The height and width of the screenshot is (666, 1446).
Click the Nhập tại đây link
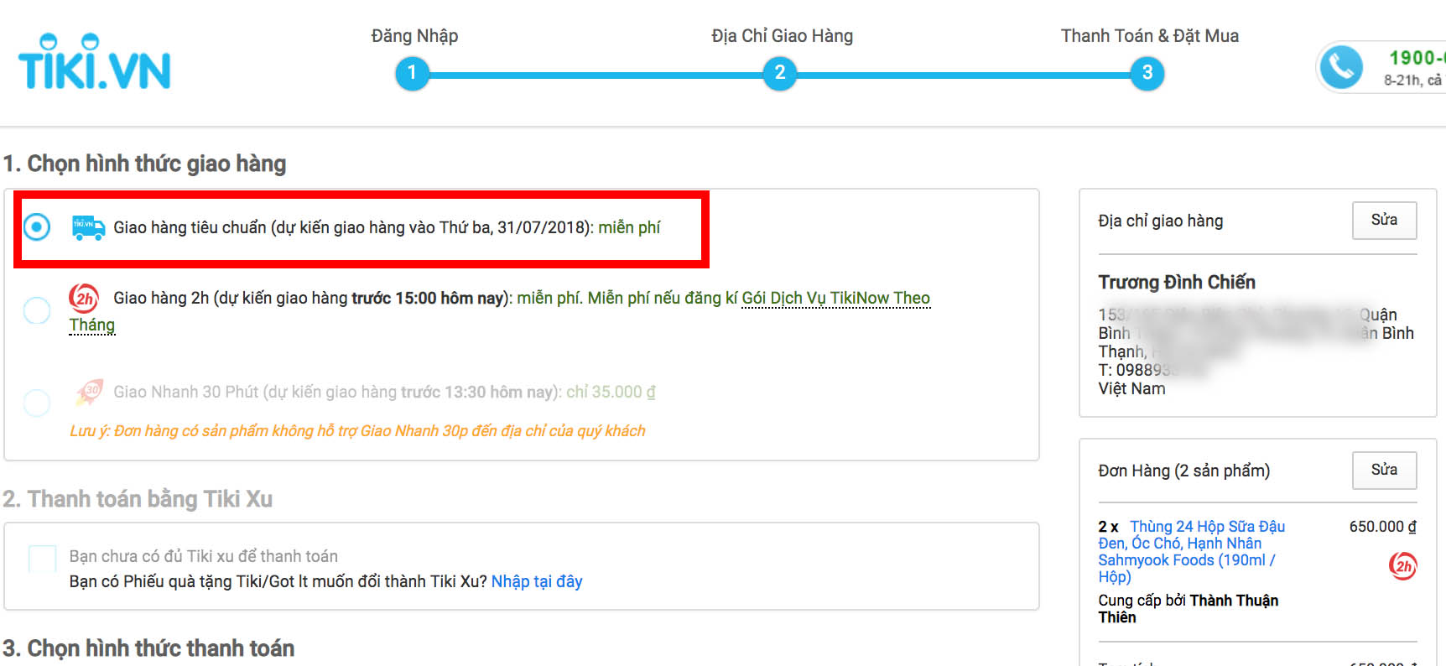click(x=537, y=581)
